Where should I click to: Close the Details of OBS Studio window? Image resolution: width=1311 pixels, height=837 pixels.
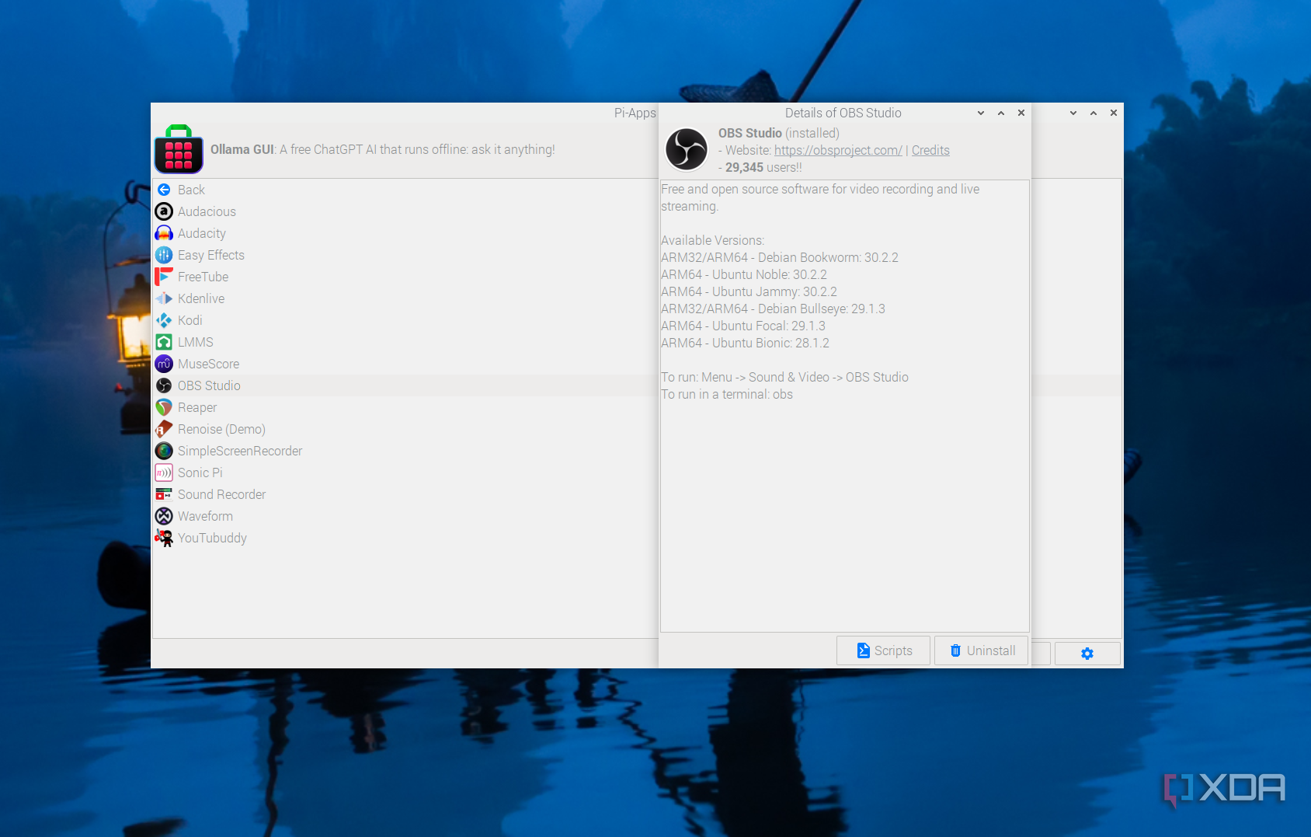pyautogui.click(x=1021, y=113)
